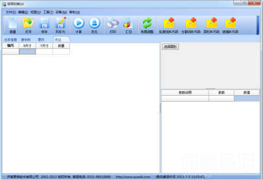Run the 优化 (Optimize) tool
Screen dimensions: 263x180
tap(94, 25)
